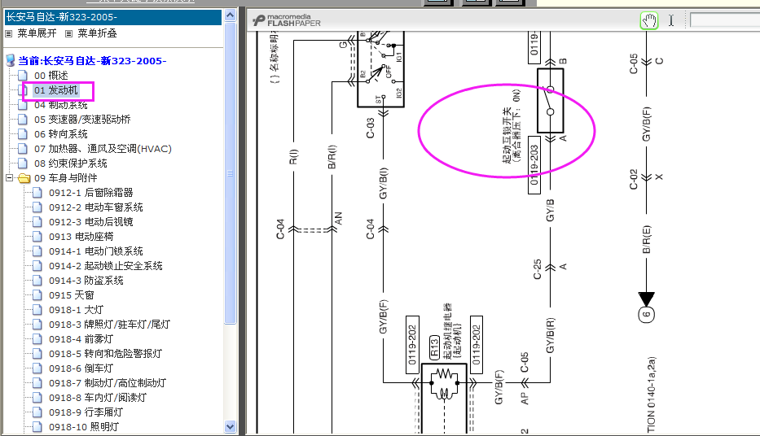This screenshot has width=760, height=436.
Task: Open 0918-1 大灯 page
Action: pyautogui.click(x=76, y=310)
